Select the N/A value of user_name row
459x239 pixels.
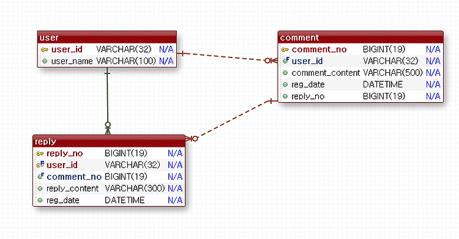pos(166,61)
